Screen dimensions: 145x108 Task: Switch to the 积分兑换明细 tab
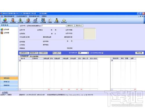coord(34,56)
